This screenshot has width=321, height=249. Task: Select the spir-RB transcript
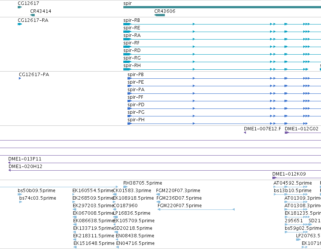pos(132,20)
